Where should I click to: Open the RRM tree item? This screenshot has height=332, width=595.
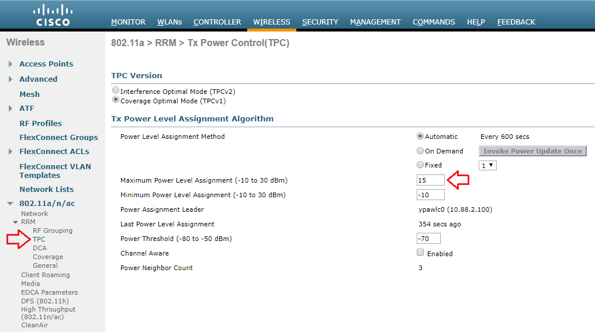[x=28, y=222]
